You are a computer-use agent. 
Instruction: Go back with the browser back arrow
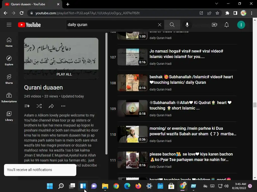[6, 13]
